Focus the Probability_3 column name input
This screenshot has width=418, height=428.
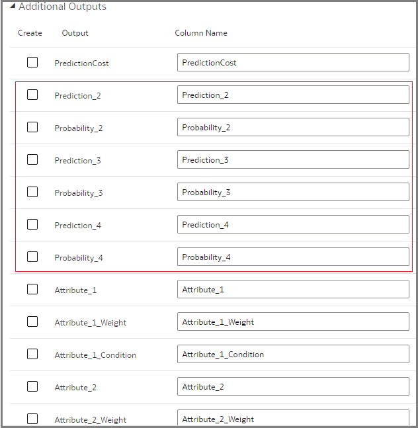click(x=293, y=192)
